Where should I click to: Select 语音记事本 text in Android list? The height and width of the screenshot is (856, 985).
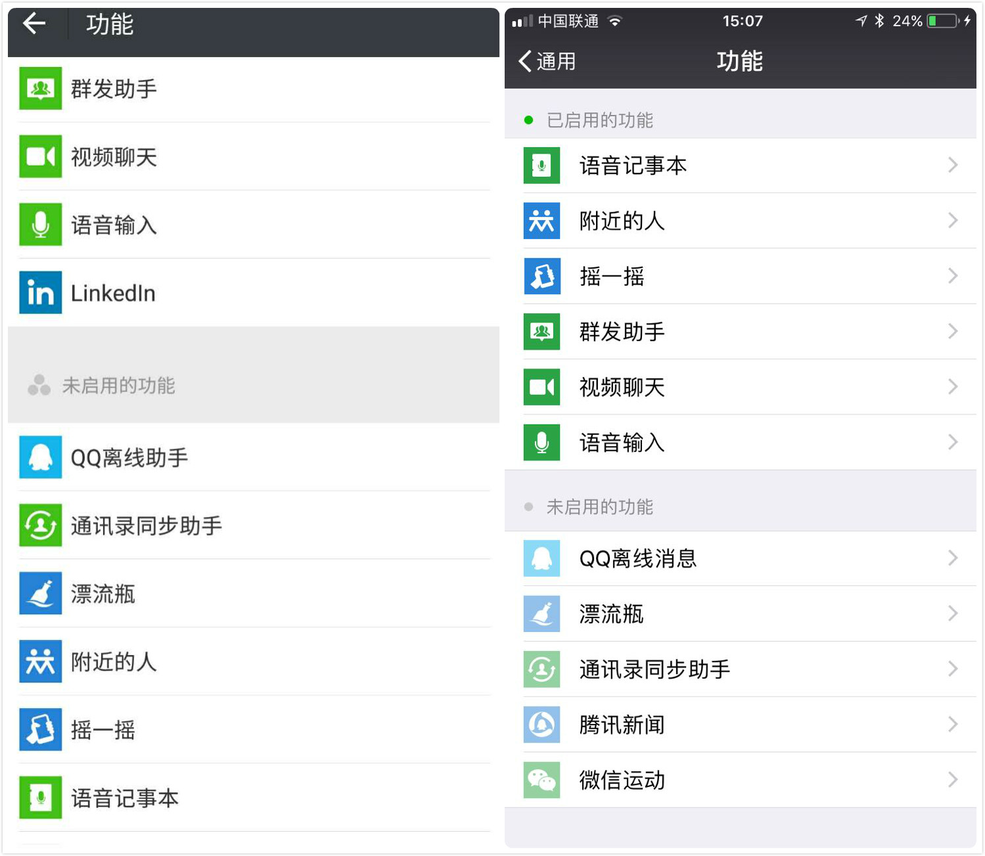pos(125,798)
